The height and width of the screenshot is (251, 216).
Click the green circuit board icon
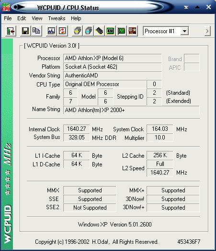(x=121, y=31)
